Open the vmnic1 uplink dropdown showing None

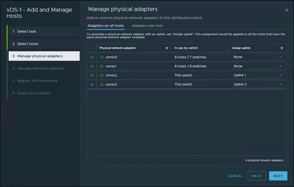[258, 66]
